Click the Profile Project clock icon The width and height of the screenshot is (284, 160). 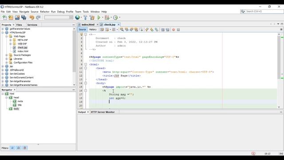115,18
